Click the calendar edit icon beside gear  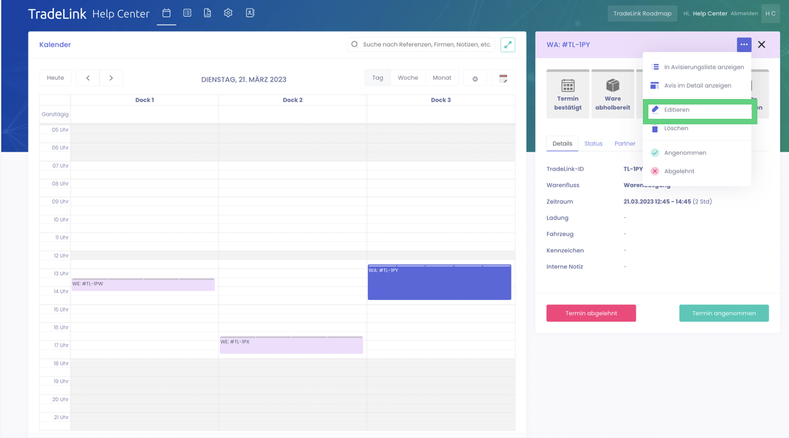pos(503,79)
